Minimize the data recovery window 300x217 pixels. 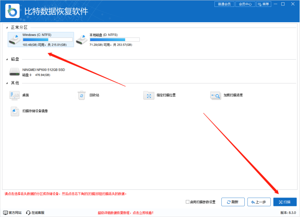275,4
